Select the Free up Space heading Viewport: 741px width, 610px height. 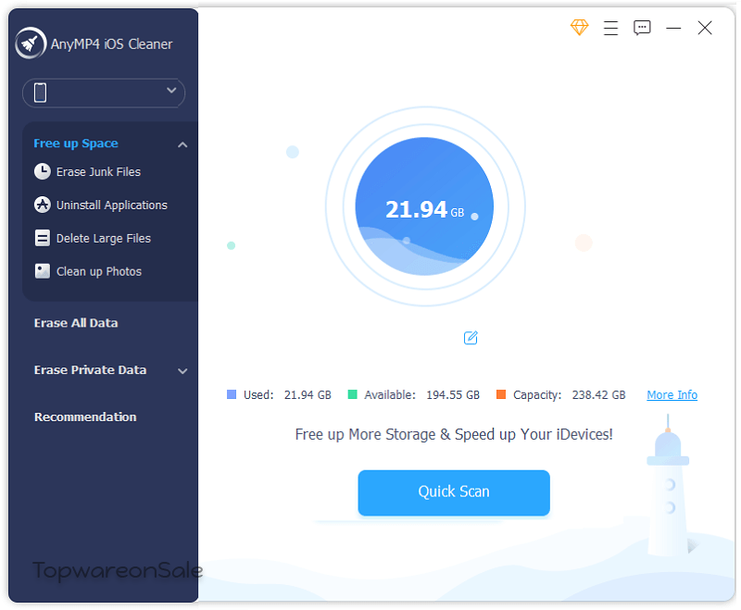click(76, 143)
